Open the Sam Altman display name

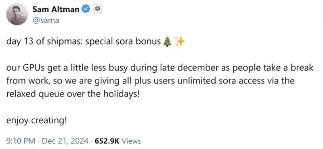click(56, 9)
